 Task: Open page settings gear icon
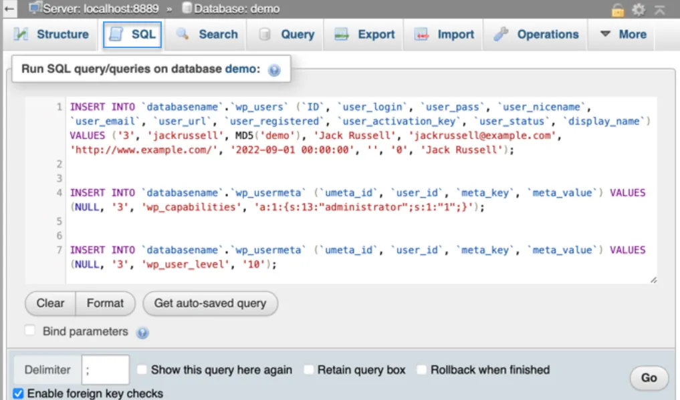click(x=639, y=9)
